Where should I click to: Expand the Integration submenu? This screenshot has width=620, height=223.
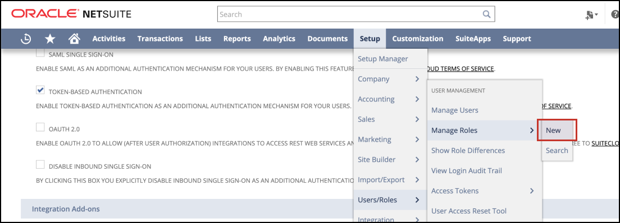tap(390, 216)
